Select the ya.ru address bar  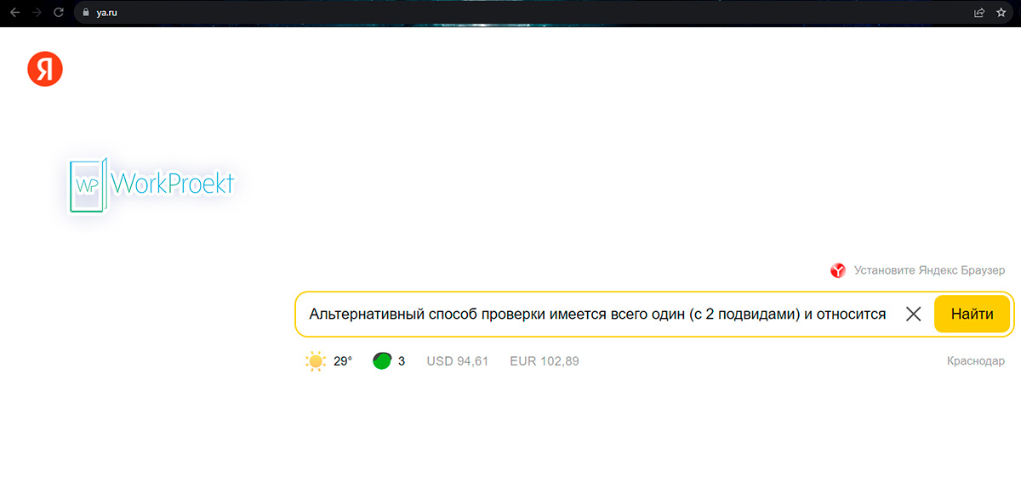click(x=108, y=13)
